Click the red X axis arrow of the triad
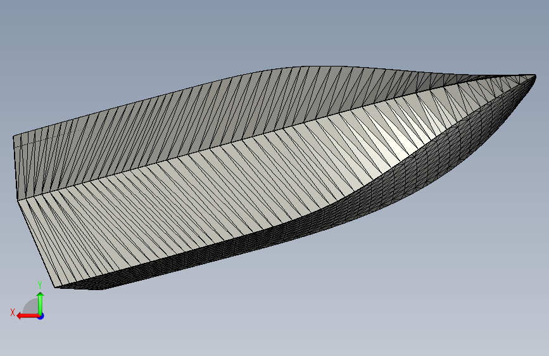The width and height of the screenshot is (549, 356). tap(27, 316)
